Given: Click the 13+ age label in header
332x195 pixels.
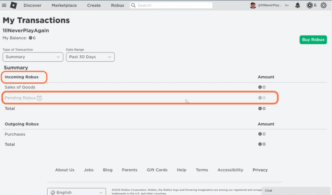Looking at the screenshot, I should pyautogui.click(x=287, y=6).
